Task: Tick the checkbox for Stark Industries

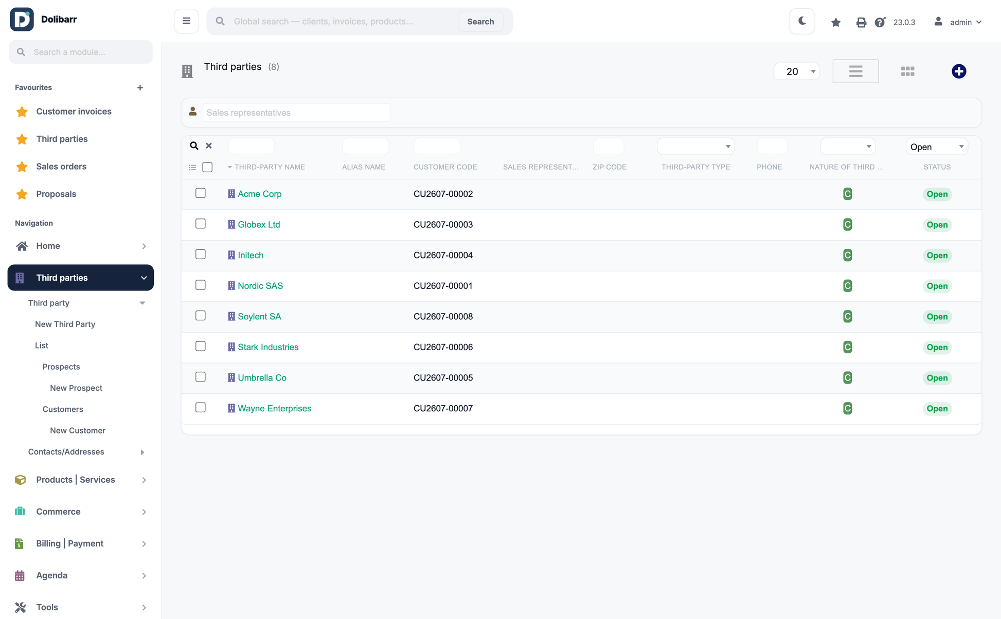Action: click(x=201, y=346)
